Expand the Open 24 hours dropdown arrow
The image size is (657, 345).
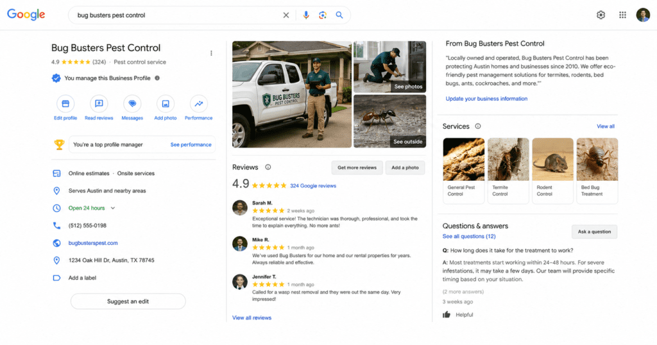(x=113, y=208)
